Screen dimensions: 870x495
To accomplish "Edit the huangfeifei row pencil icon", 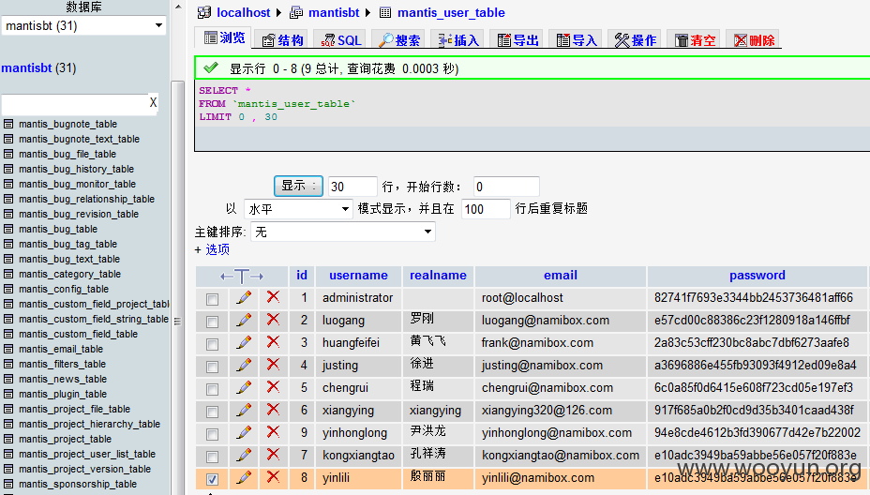I will click(244, 342).
